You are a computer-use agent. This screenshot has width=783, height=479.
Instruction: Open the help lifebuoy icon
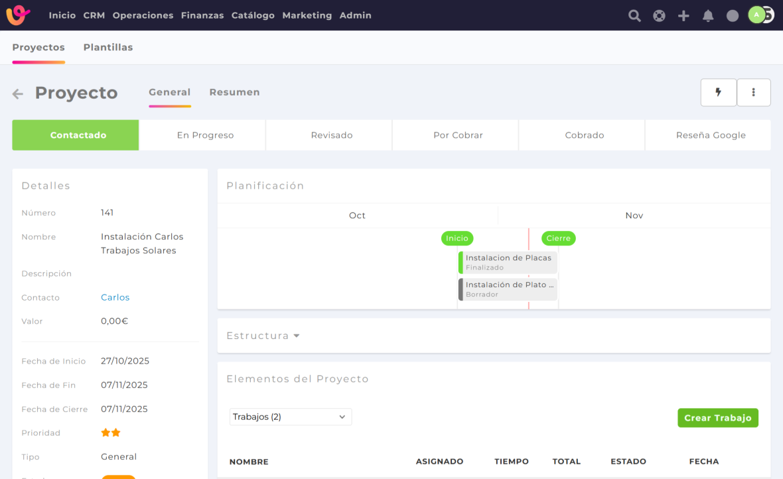[x=659, y=16]
